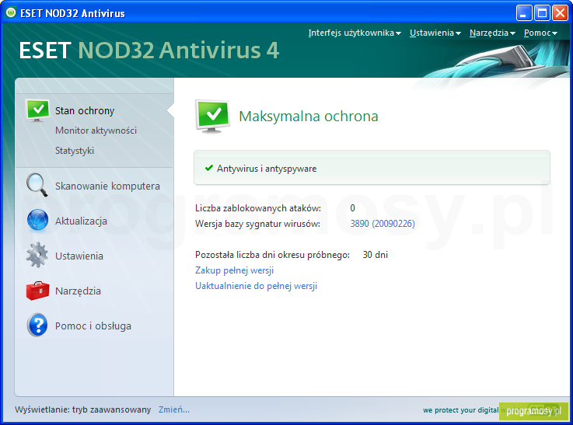Click the 30 dni trial value
The height and width of the screenshot is (425, 573).
(x=376, y=255)
